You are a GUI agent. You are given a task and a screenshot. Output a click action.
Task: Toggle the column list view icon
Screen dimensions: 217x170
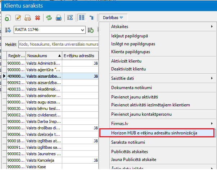tap(82, 18)
